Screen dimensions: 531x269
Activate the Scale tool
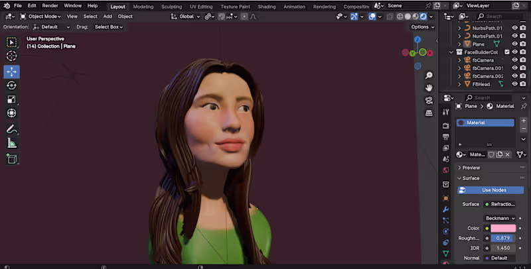[x=11, y=99]
